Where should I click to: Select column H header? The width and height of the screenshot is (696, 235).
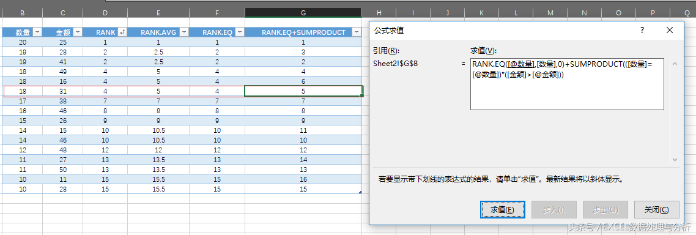(379, 13)
